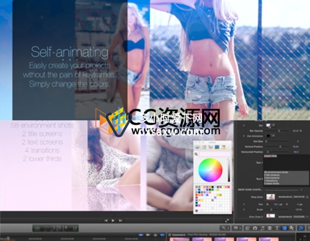Screen dimensions: 310x241
Task: Adjust the Scale slider
Action: pos(277,210)
